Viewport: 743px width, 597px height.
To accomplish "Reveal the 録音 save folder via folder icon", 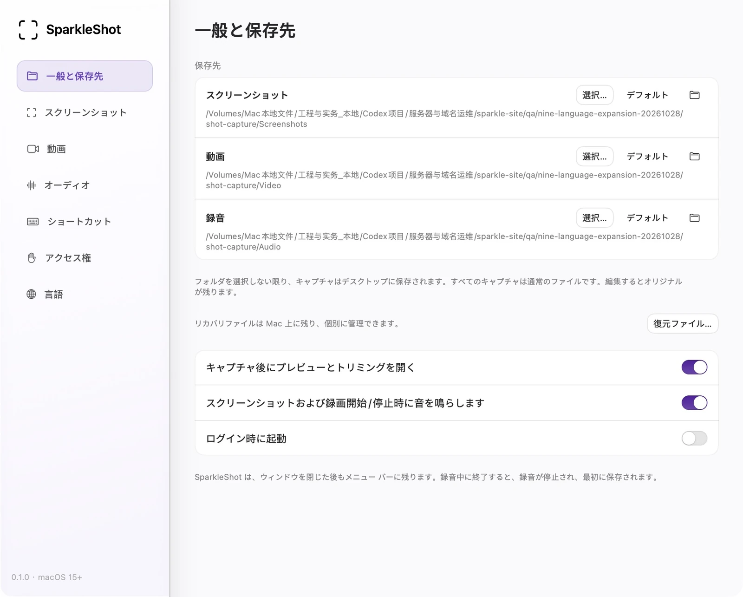I will pyautogui.click(x=695, y=217).
